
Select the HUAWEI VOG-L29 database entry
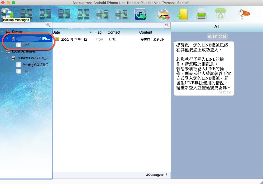pyautogui.click(x=33, y=58)
